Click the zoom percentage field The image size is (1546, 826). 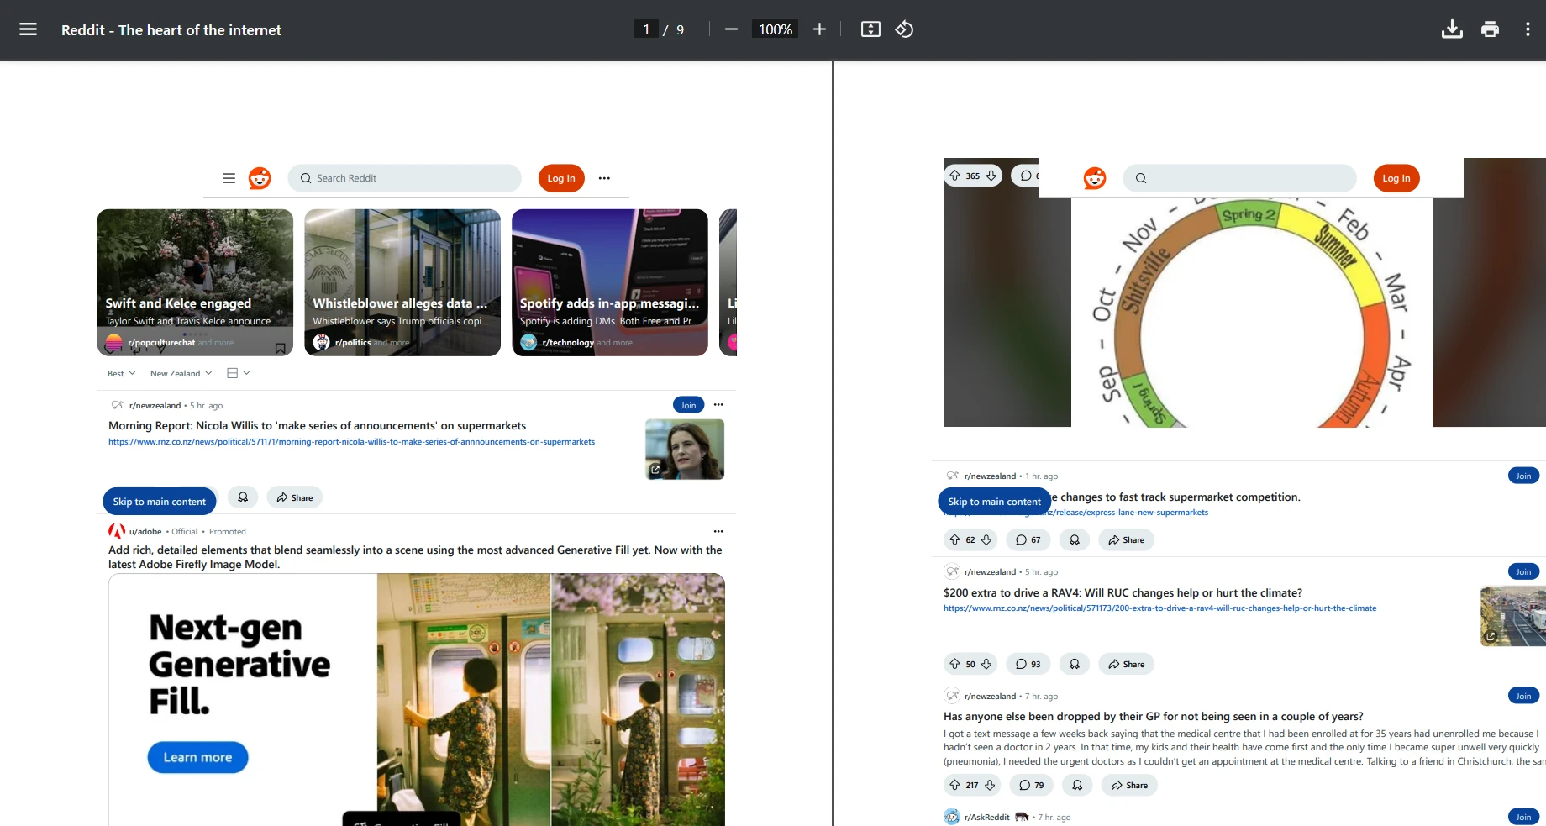click(775, 29)
